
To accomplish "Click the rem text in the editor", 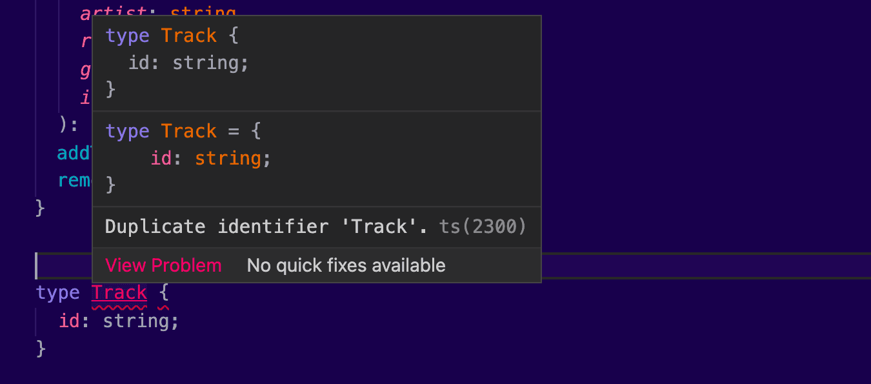I will pos(74,180).
